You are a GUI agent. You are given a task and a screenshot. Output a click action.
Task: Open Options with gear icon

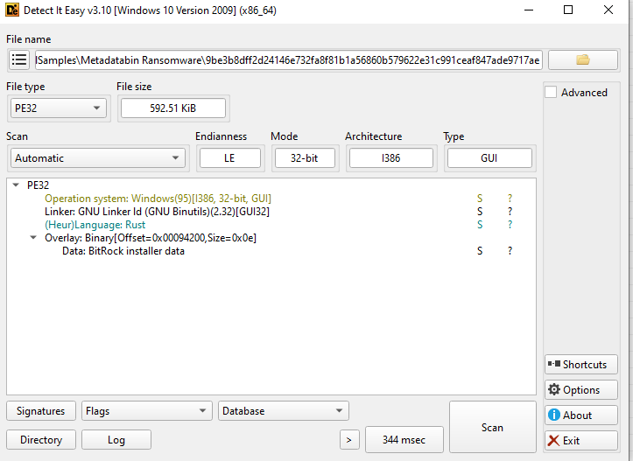581,390
